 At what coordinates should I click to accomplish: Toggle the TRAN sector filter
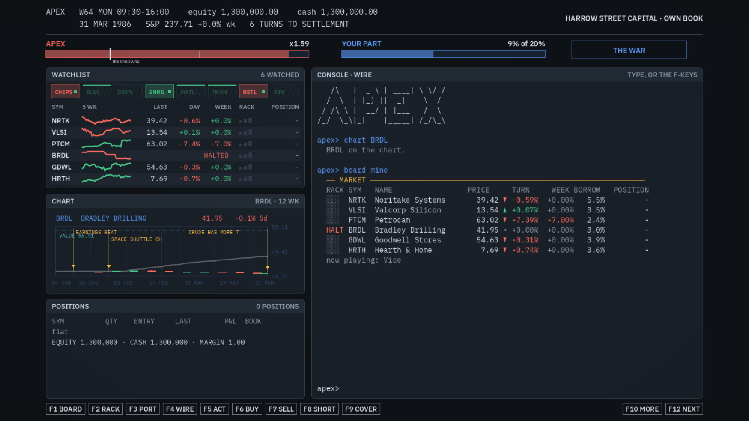(222, 92)
